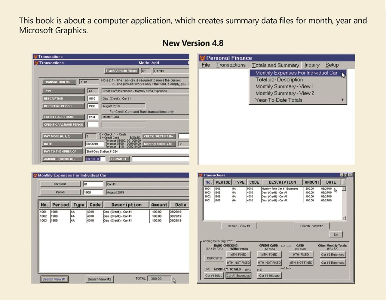The height and width of the screenshot is (300, 386).
Task: Click MTH NOT FIXED under Credit Card
Action: click(x=269, y=263)
